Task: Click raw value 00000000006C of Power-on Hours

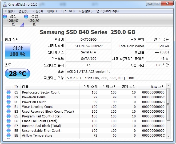Action: click(x=153, y=97)
